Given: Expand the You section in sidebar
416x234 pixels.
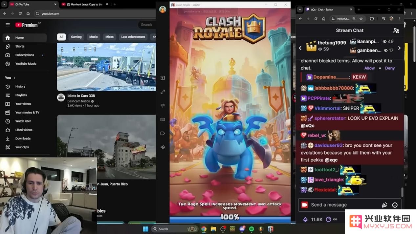Looking at the screenshot, I should tap(10, 78).
